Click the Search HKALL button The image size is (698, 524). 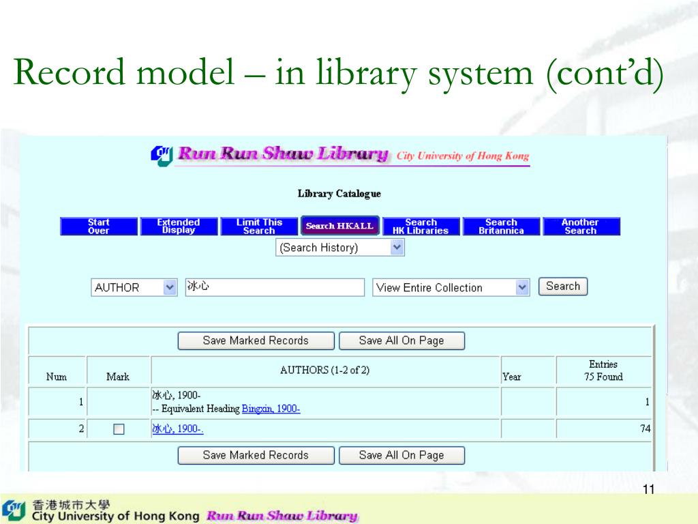pos(340,226)
